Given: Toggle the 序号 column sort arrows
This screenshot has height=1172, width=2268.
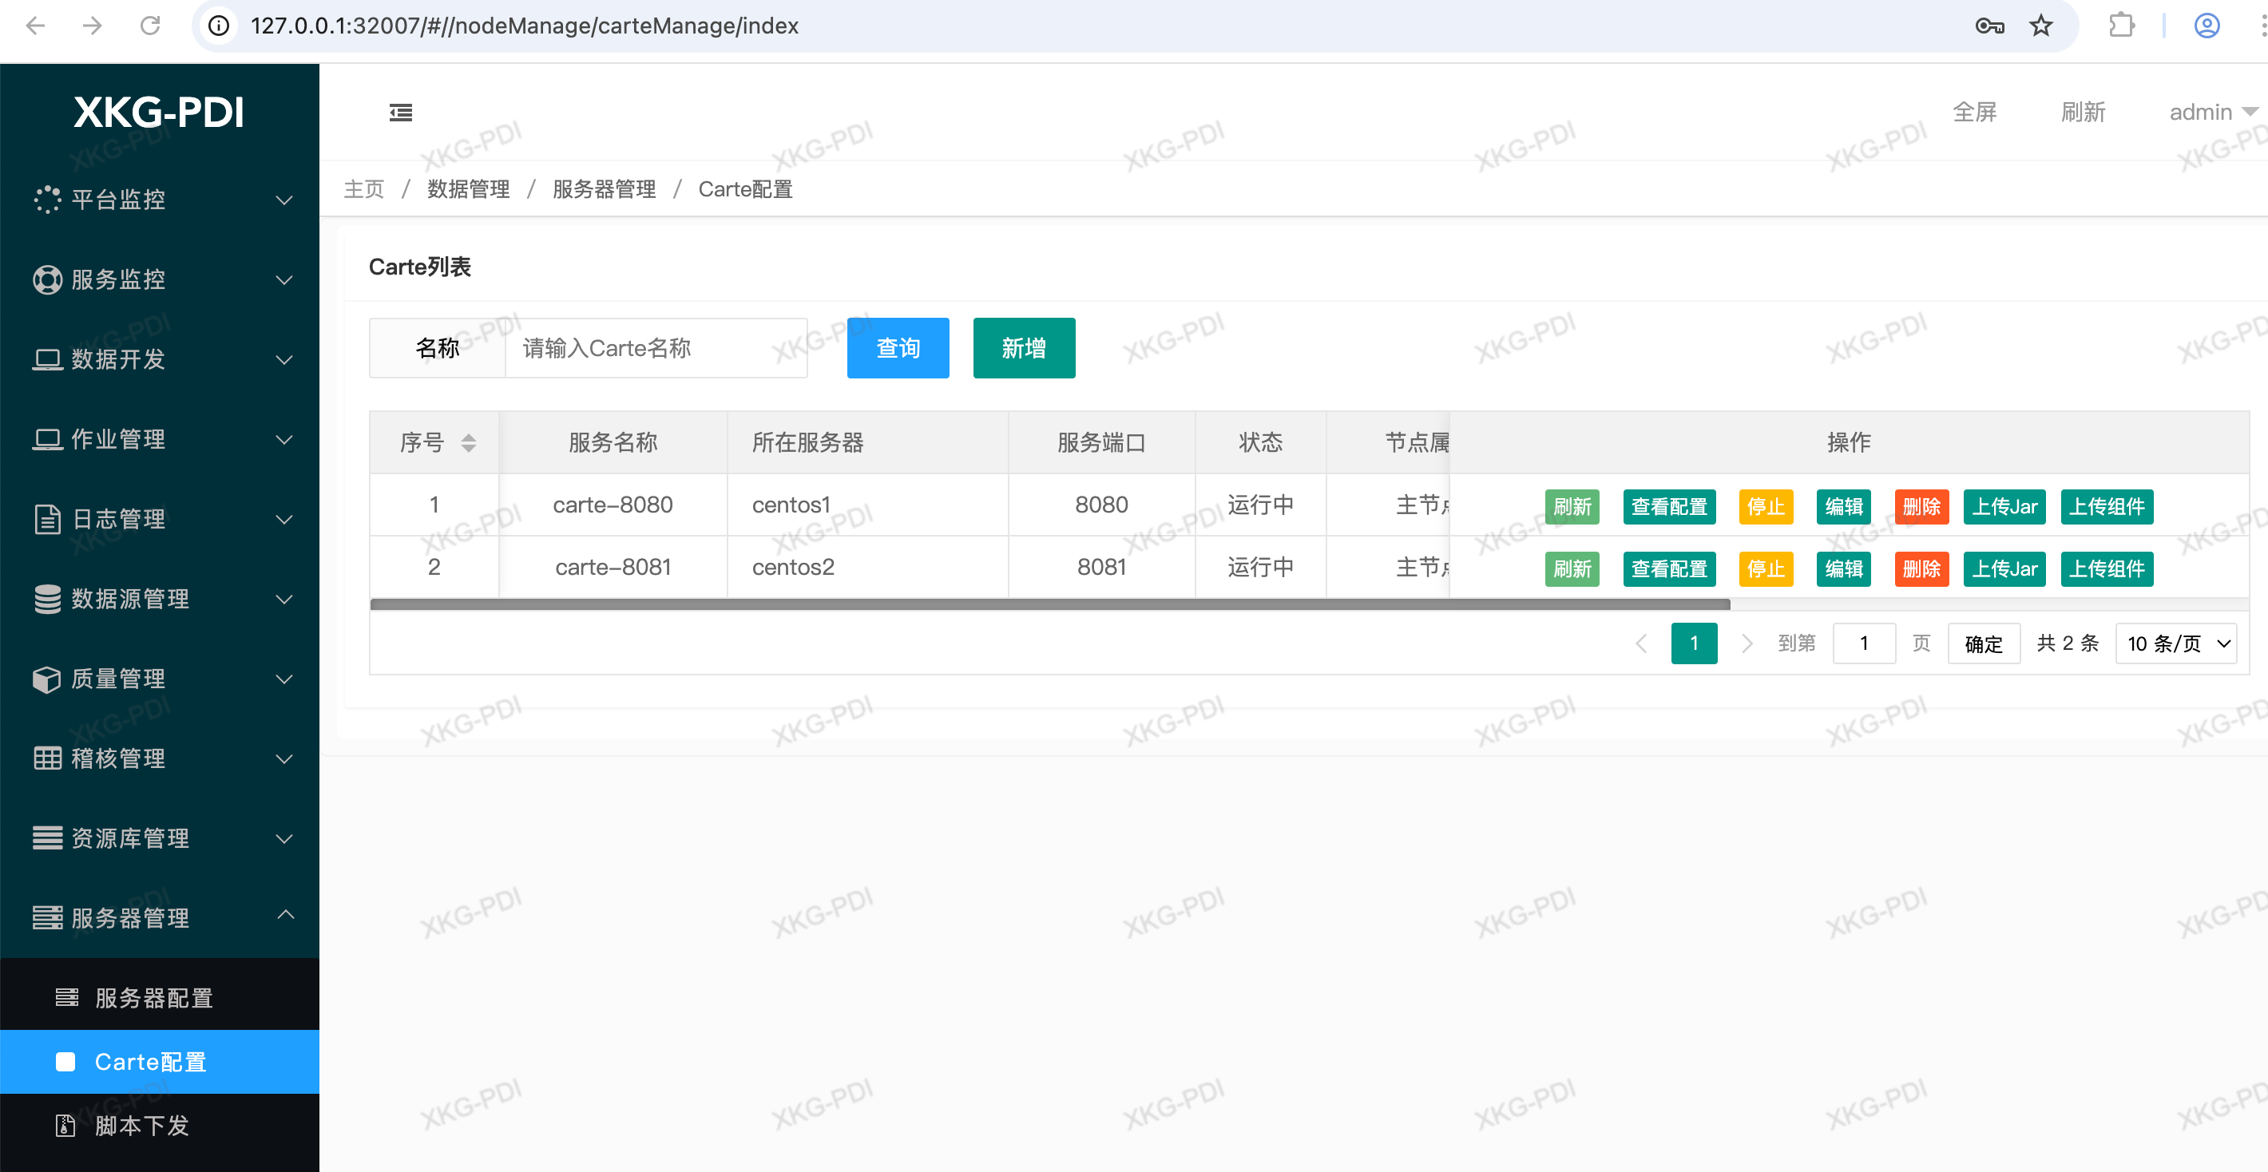Looking at the screenshot, I should [x=469, y=442].
